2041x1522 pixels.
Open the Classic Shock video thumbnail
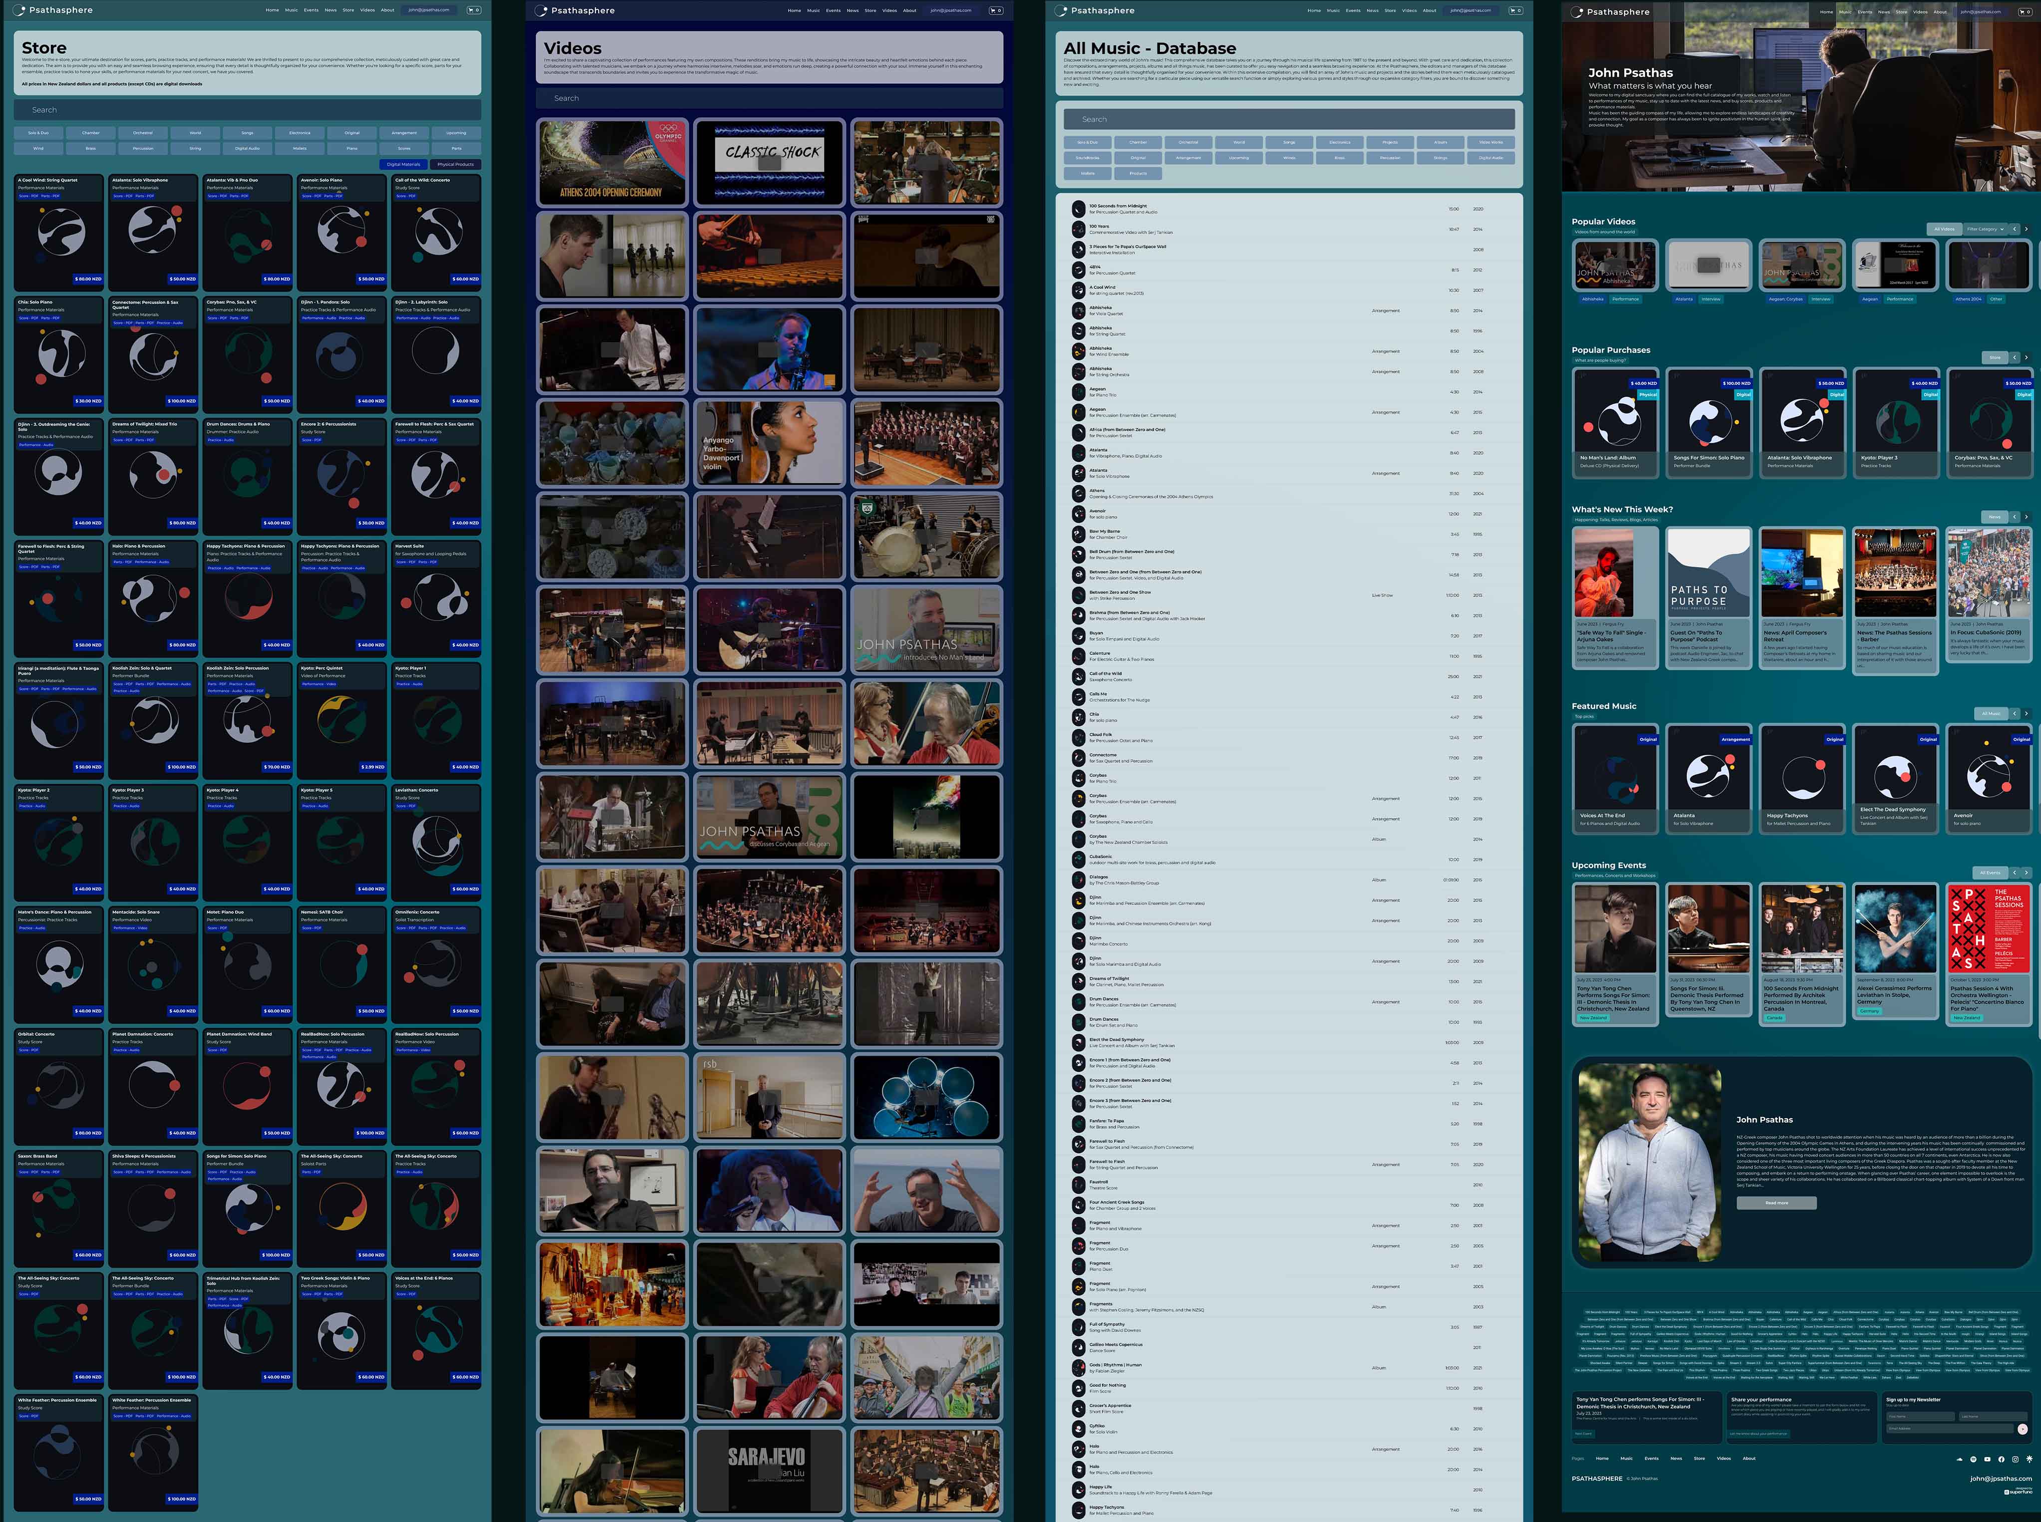[769, 162]
